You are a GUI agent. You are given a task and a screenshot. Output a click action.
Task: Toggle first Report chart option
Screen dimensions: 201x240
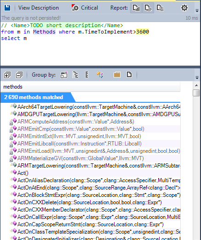point(136,8)
